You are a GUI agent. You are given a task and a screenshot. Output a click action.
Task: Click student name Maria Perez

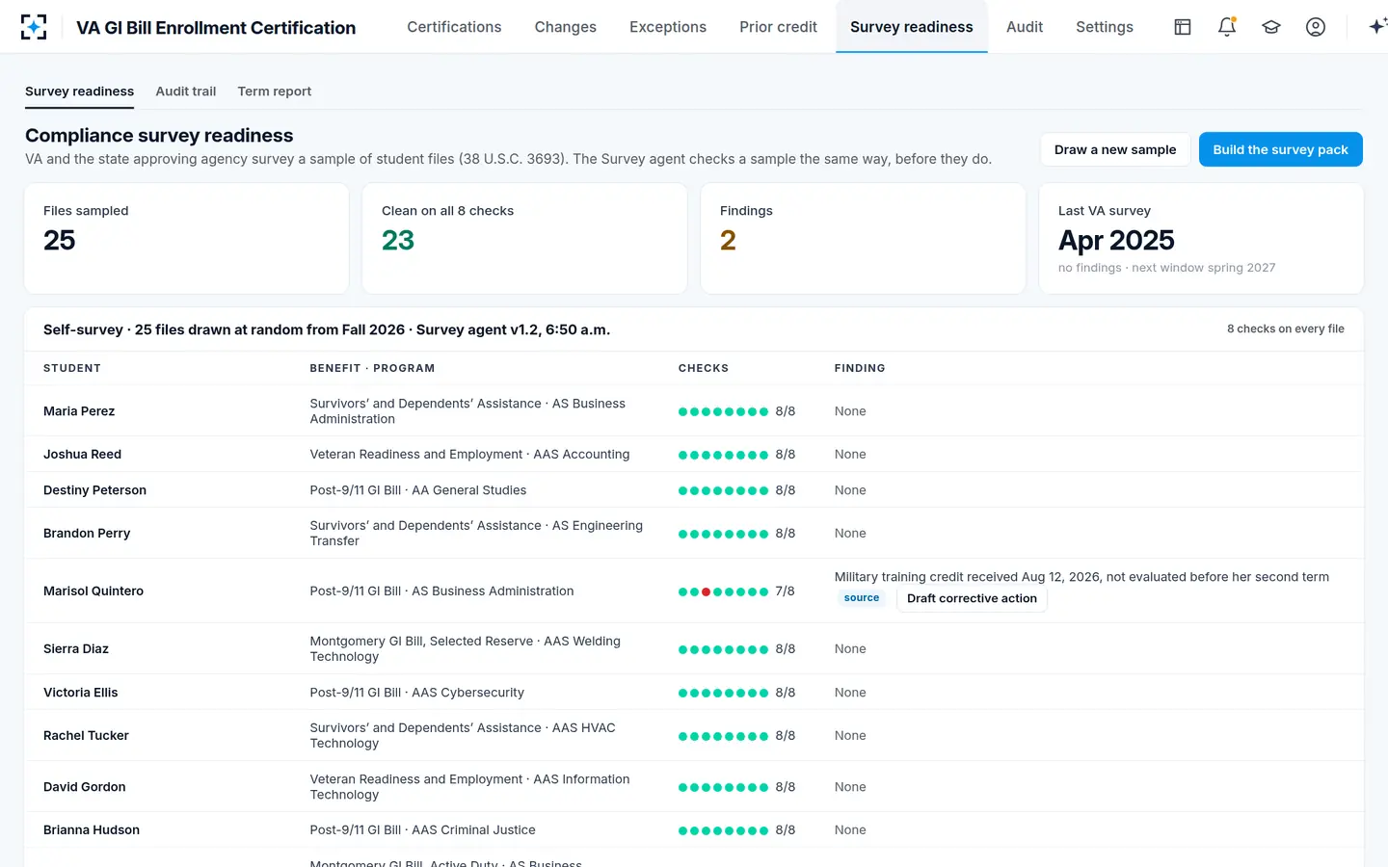[x=79, y=411]
